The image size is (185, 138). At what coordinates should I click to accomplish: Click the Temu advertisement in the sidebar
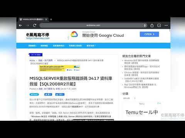[141, 111]
